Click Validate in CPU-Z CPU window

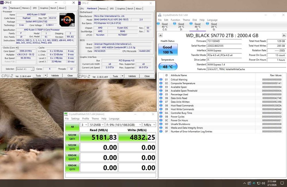55,76
